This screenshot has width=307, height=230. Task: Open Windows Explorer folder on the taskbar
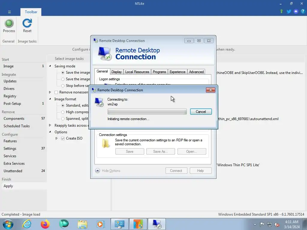pos(82,224)
